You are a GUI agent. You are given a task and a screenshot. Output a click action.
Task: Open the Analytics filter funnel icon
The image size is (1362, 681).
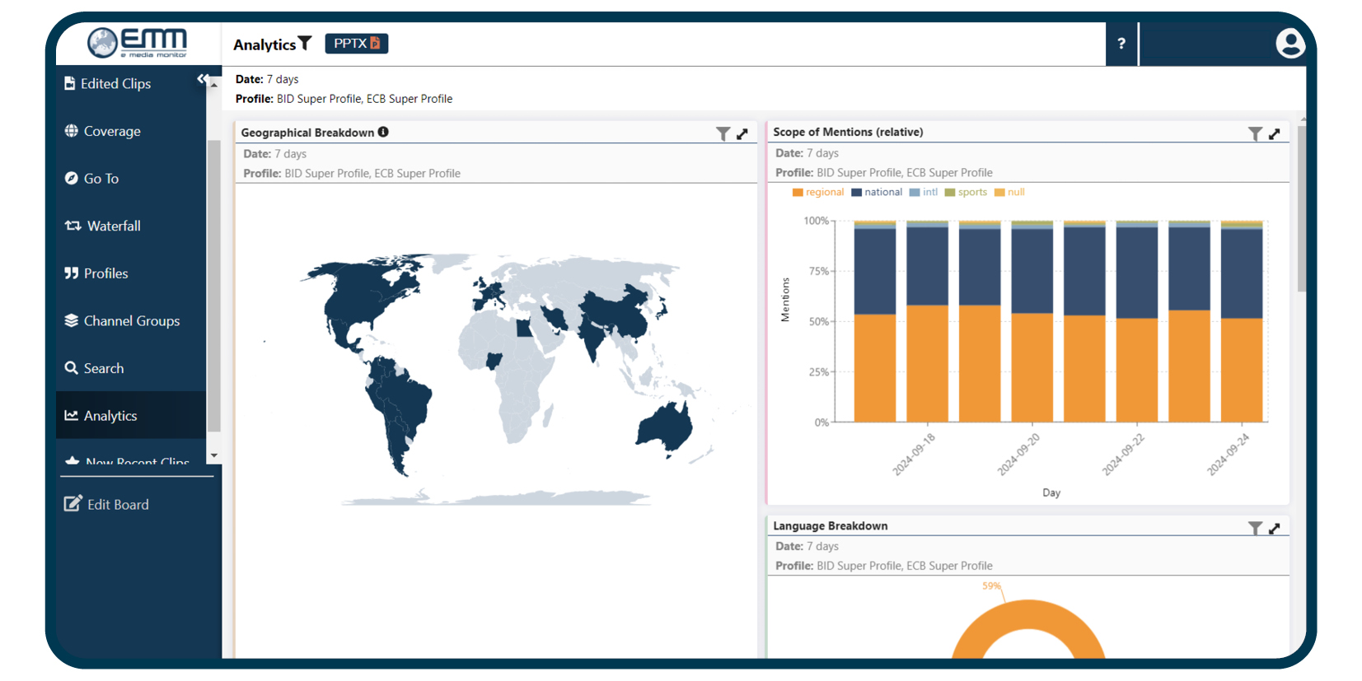click(x=306, y=44)
